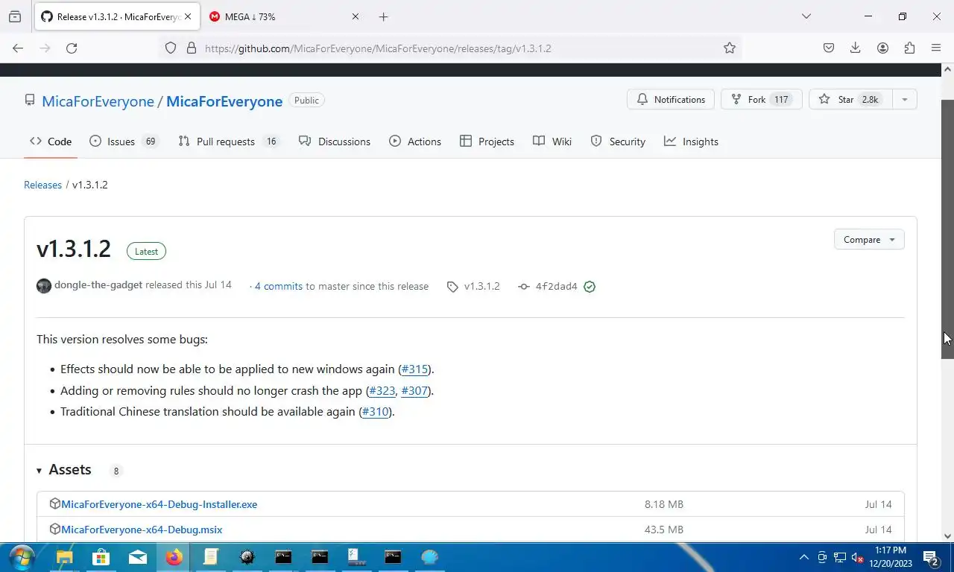Click the scrollbar up arrow
The width and height of the screenshot is (954, 572).
947,69
